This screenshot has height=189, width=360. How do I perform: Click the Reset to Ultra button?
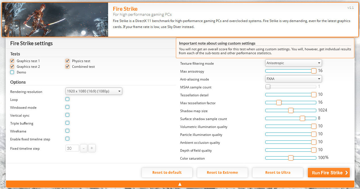point(278,173)
